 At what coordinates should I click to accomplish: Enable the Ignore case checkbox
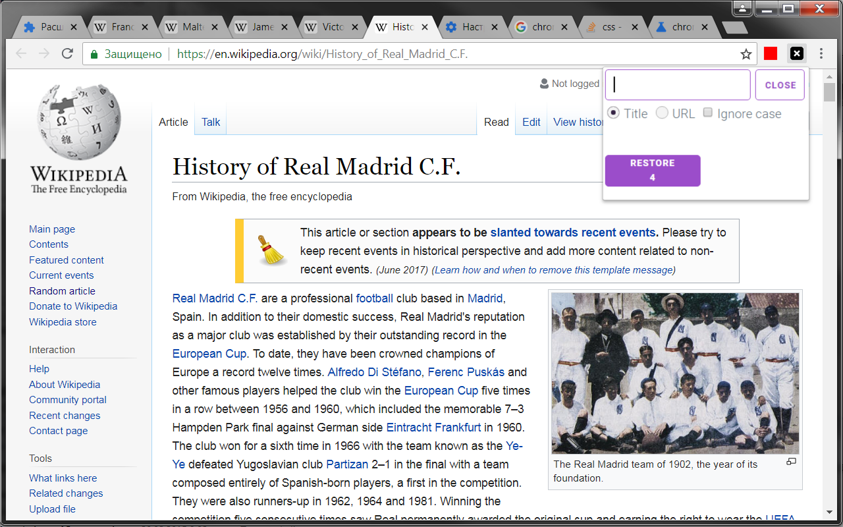point(708,113)
